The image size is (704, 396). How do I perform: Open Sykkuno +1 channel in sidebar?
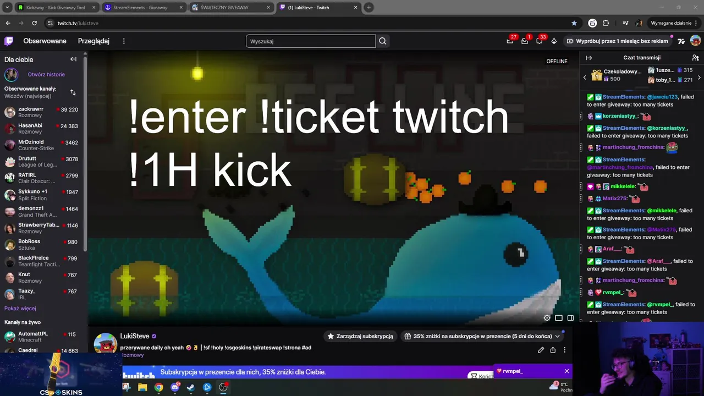click(x=41, y=195)
